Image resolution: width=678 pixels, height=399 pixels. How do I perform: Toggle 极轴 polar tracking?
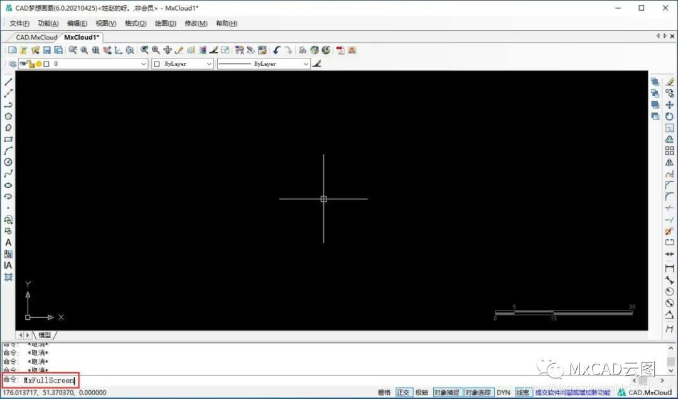(422, 393)
